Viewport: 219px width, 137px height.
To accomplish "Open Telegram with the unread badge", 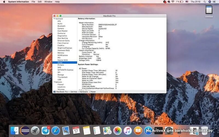I will tap(45, 131).
